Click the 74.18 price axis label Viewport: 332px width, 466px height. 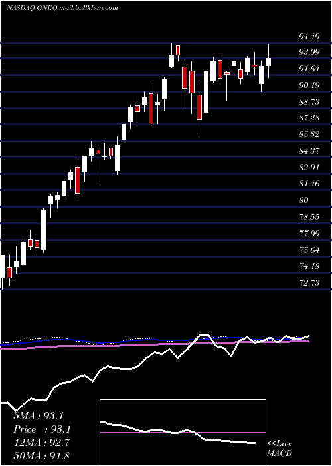pos(309,266)
